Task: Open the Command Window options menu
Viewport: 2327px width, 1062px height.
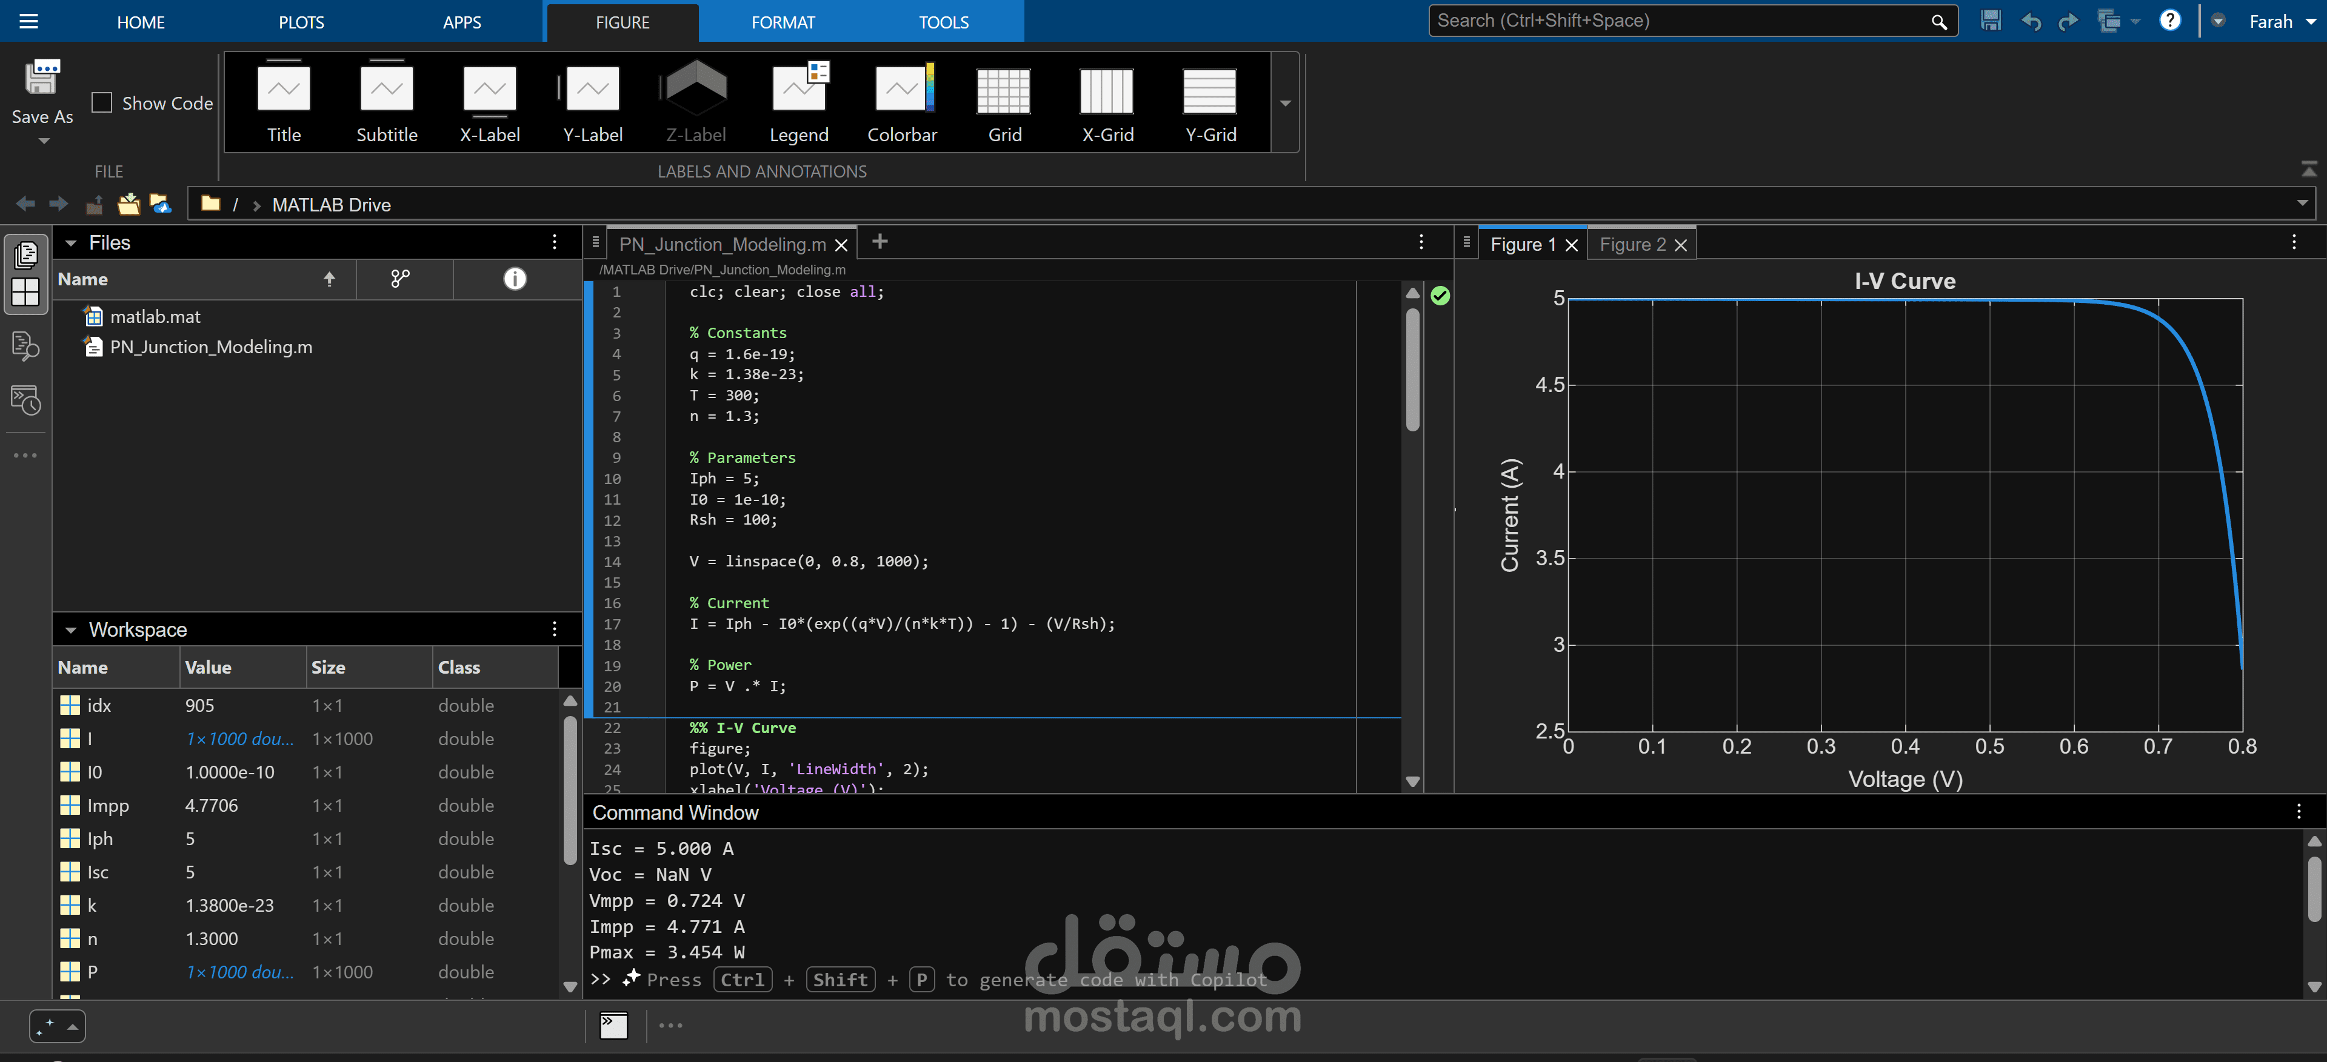Action: pos(2299,811)
